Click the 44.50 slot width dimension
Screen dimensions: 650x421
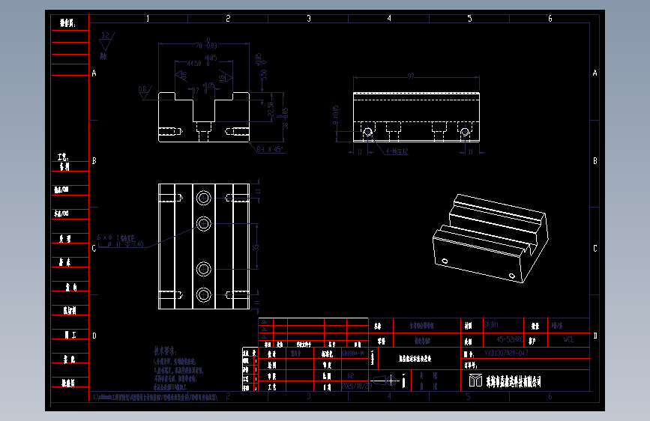pos(193,64)
